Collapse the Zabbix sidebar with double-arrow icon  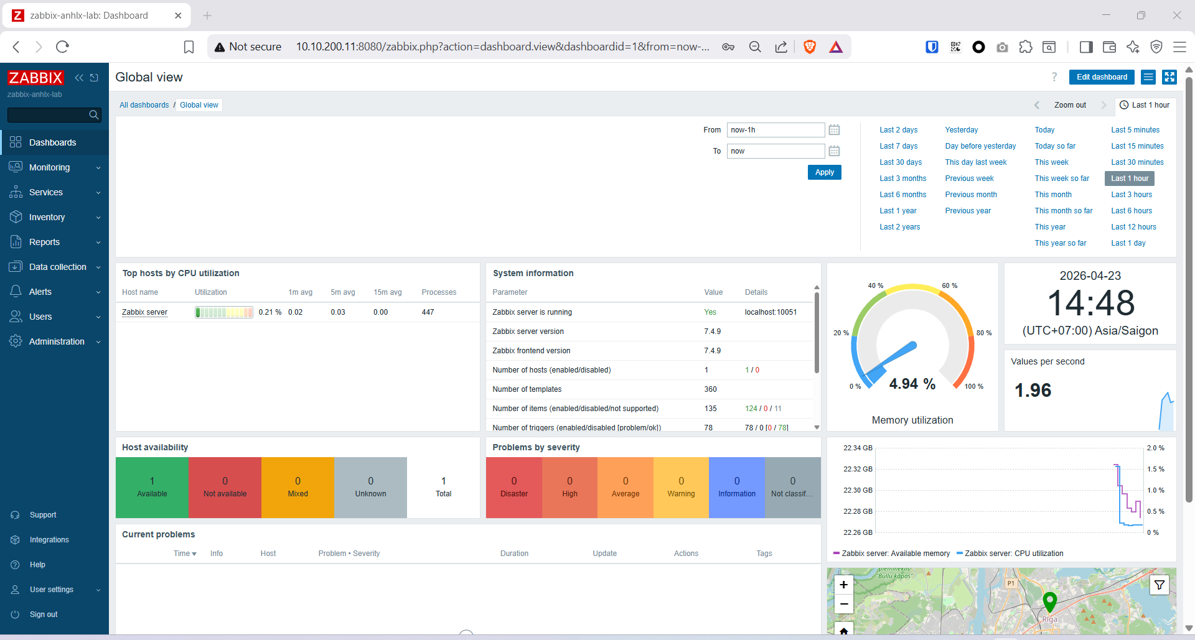79,78
